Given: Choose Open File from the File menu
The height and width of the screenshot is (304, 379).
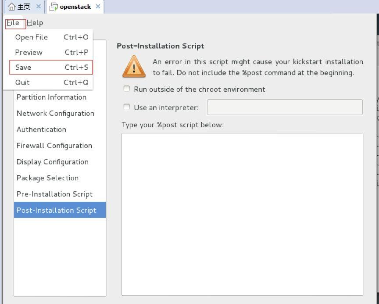Looking at the screenshot, I should 32,37.
